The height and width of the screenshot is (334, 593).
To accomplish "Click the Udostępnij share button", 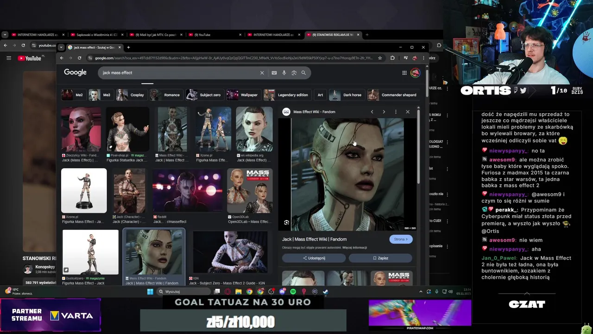I will pos(314,258).
